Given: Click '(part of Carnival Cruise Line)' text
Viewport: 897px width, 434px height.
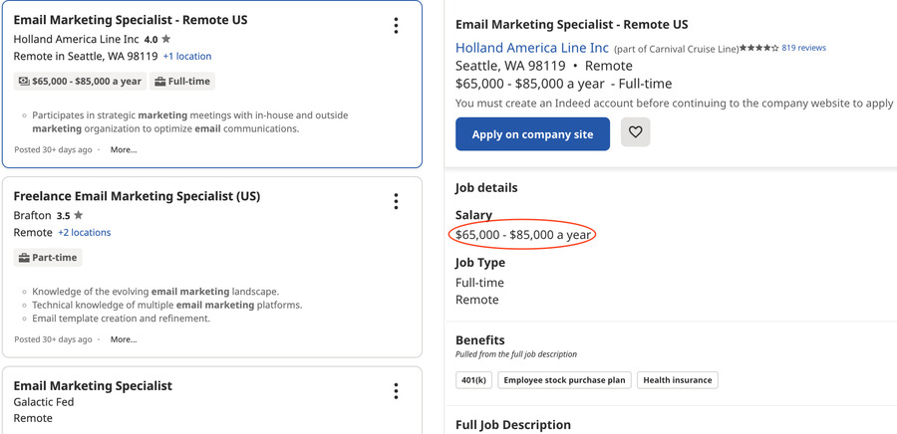Looking at the screenshot, I should pos(676,49).
